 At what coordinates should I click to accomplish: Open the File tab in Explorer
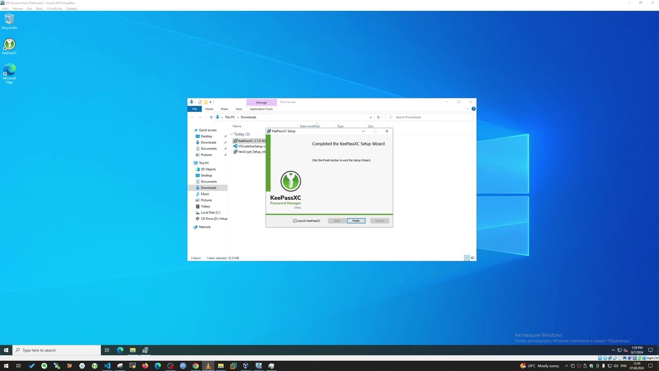click(195, 109)
